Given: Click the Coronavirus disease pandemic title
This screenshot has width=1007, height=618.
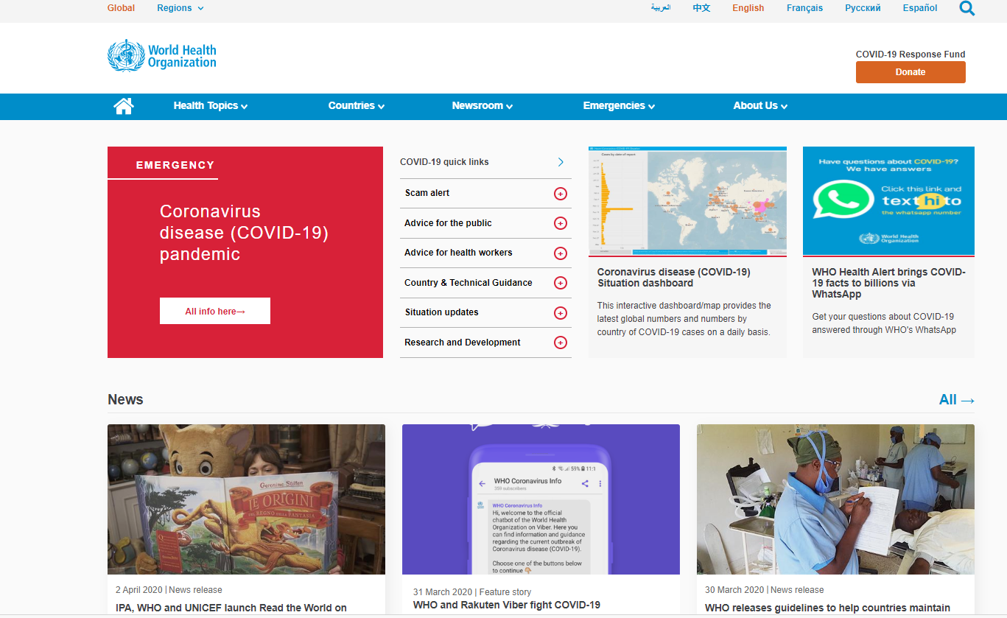Looking at the screenshot, I should point(244,233).
